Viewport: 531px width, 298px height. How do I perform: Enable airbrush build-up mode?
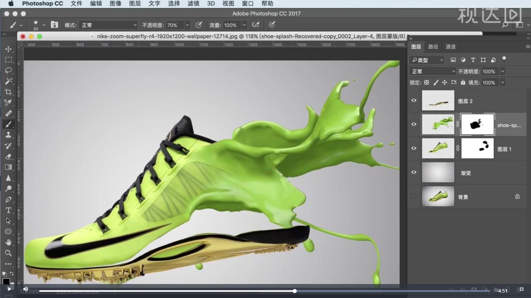(255, 25)
